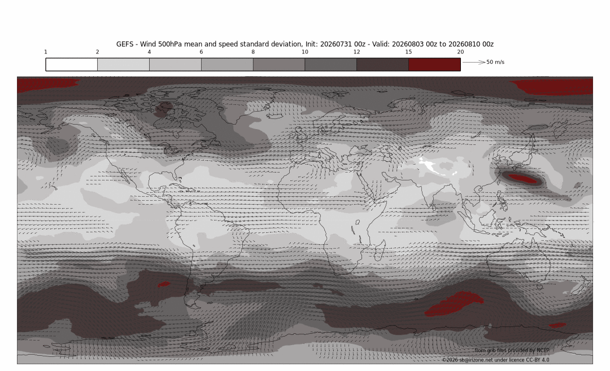Click the dark spot over the Canadian Arctic
The height and width of the screenshot is (371, 610).
164,109
